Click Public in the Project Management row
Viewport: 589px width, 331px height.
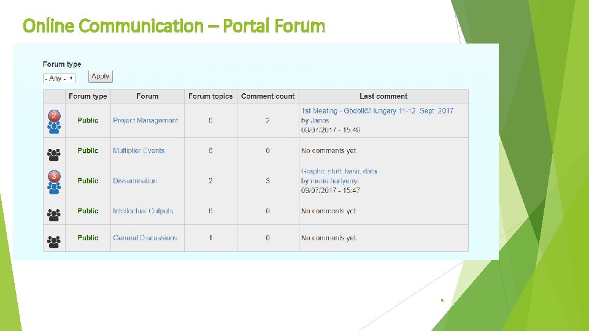point(88,121)
